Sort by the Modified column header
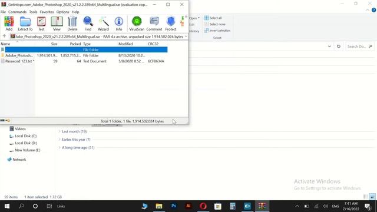377x212 pixels. coord(125,44)
